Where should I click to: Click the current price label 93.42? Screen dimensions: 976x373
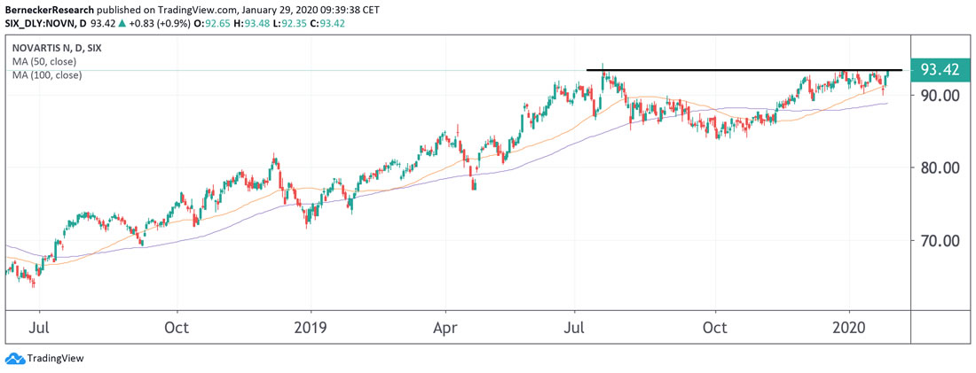click(941, 70)
